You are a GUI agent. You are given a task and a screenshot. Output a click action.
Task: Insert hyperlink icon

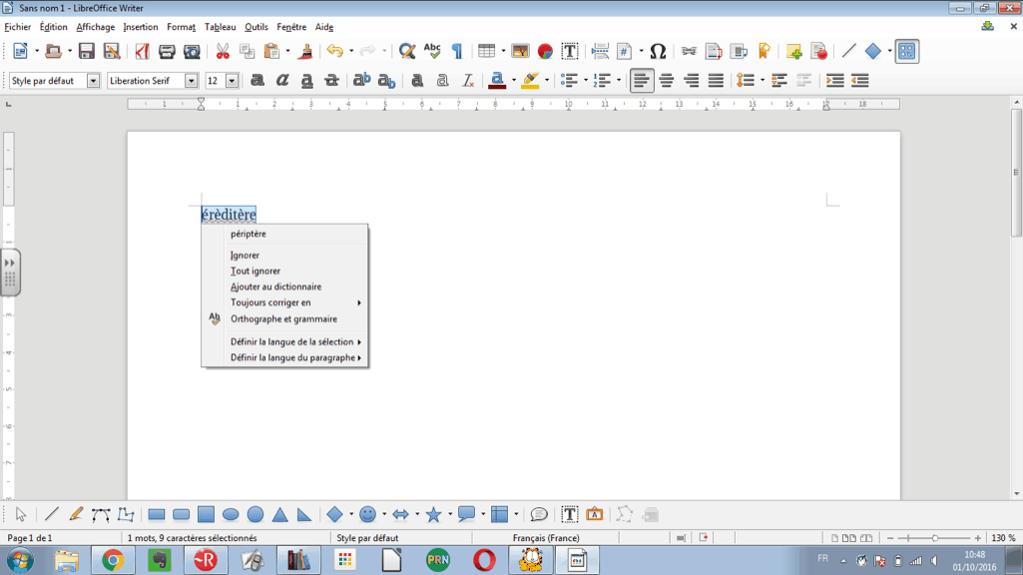689,51
